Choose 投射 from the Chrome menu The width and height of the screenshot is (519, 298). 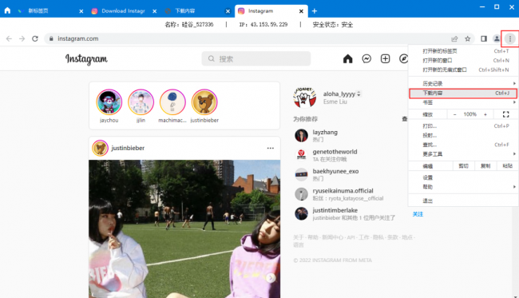(463, 136)
